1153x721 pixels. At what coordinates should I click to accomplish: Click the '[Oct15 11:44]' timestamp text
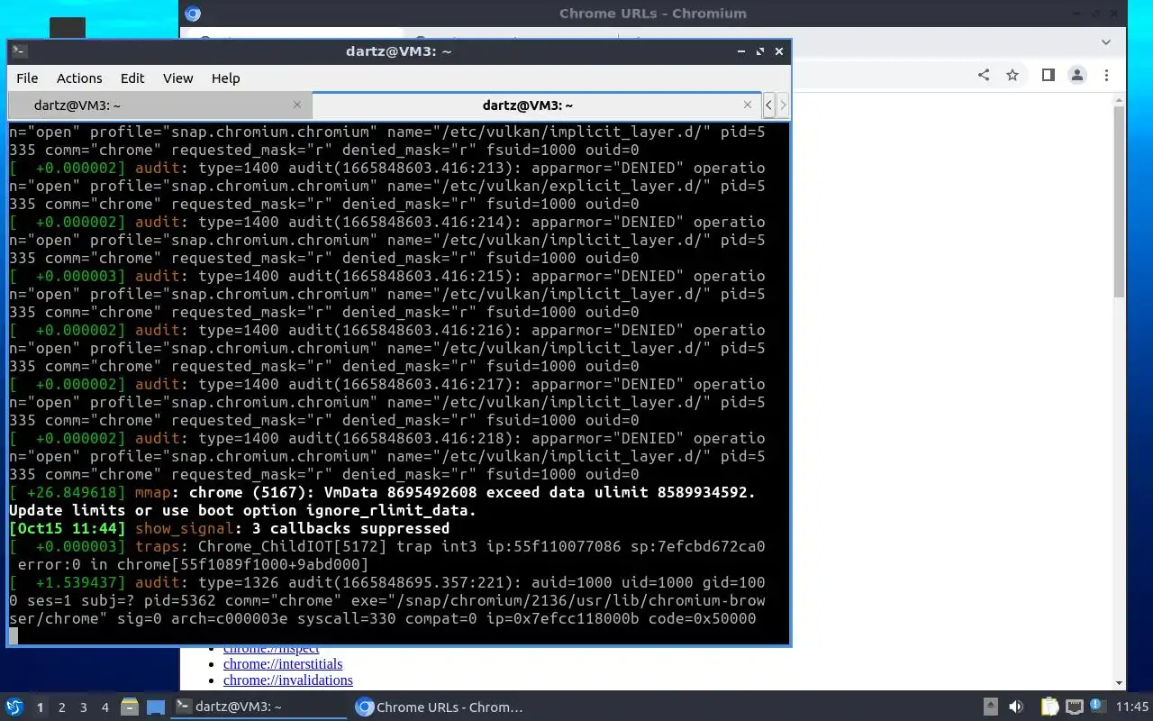[68, 528]
